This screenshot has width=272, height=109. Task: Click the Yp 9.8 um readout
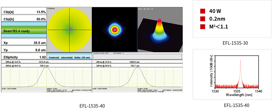pyautogui.click(x=24, y=50)
